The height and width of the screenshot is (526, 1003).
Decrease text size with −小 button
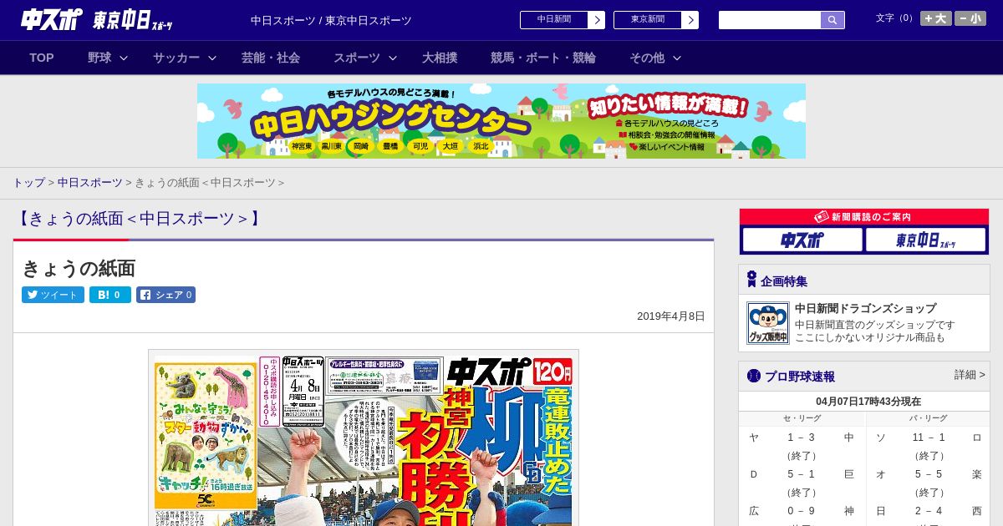(970, 18)
